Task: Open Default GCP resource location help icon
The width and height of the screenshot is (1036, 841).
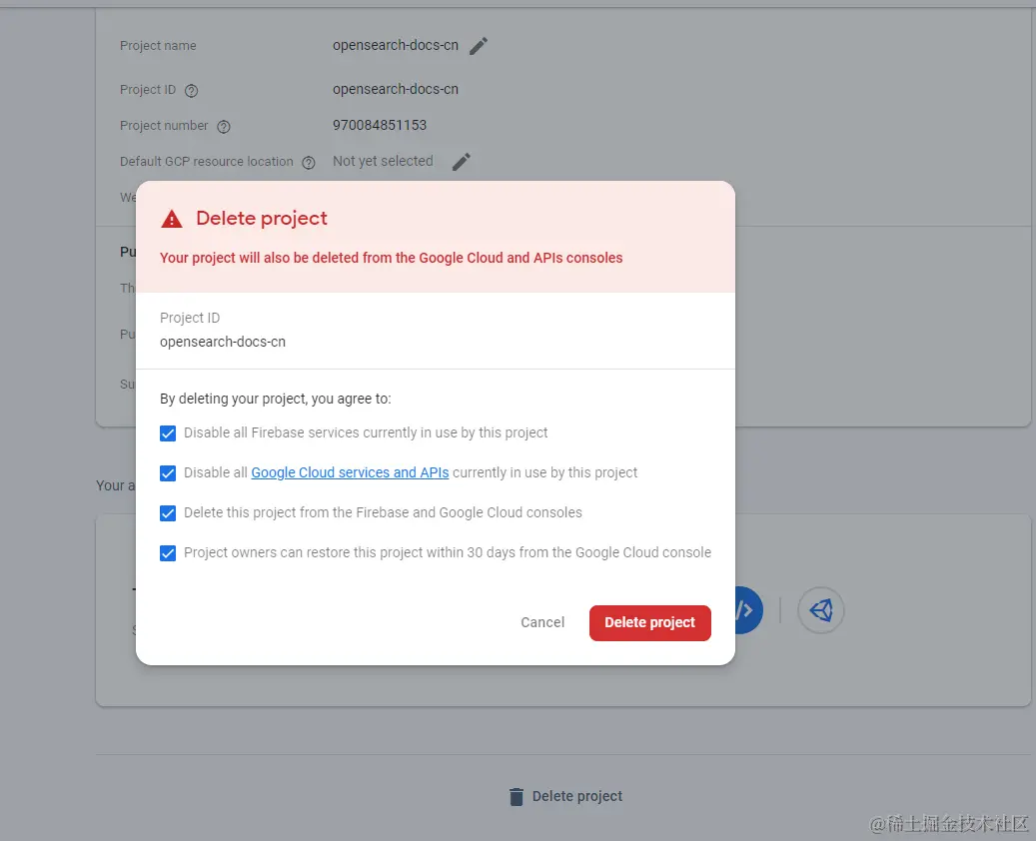Action: tap(307, 161)
